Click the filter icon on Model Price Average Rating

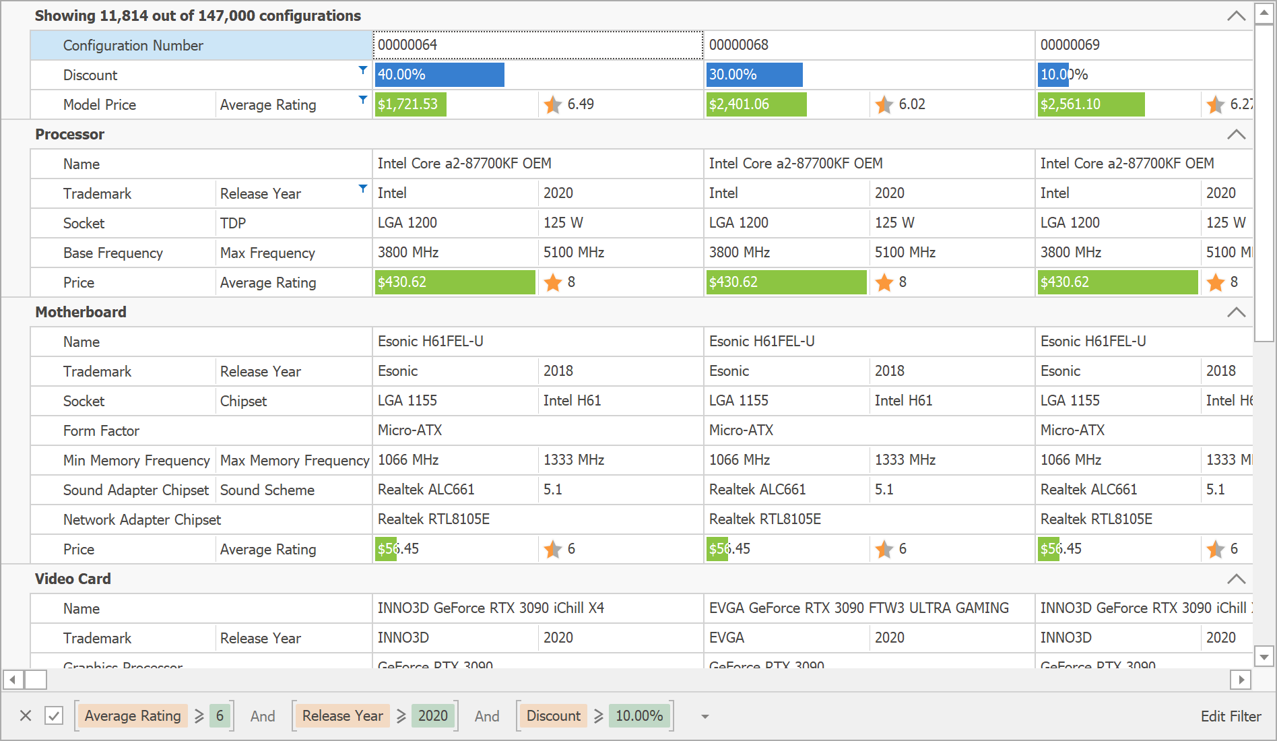(x=362, y=100)
